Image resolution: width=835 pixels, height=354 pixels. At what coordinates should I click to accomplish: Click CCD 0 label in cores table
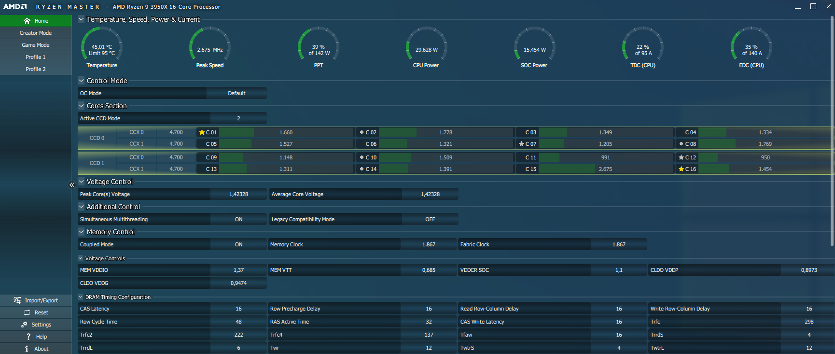[97, 138]
